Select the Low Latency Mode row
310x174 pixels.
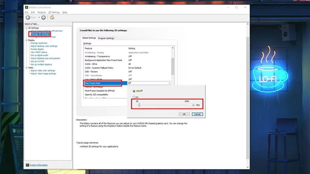tap(127, 79)
